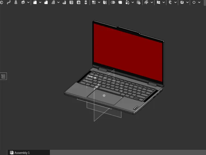Open the Sheet metal dropdown arrow
The height and width of the screenshot is (155, 206).
pos(175,2)
